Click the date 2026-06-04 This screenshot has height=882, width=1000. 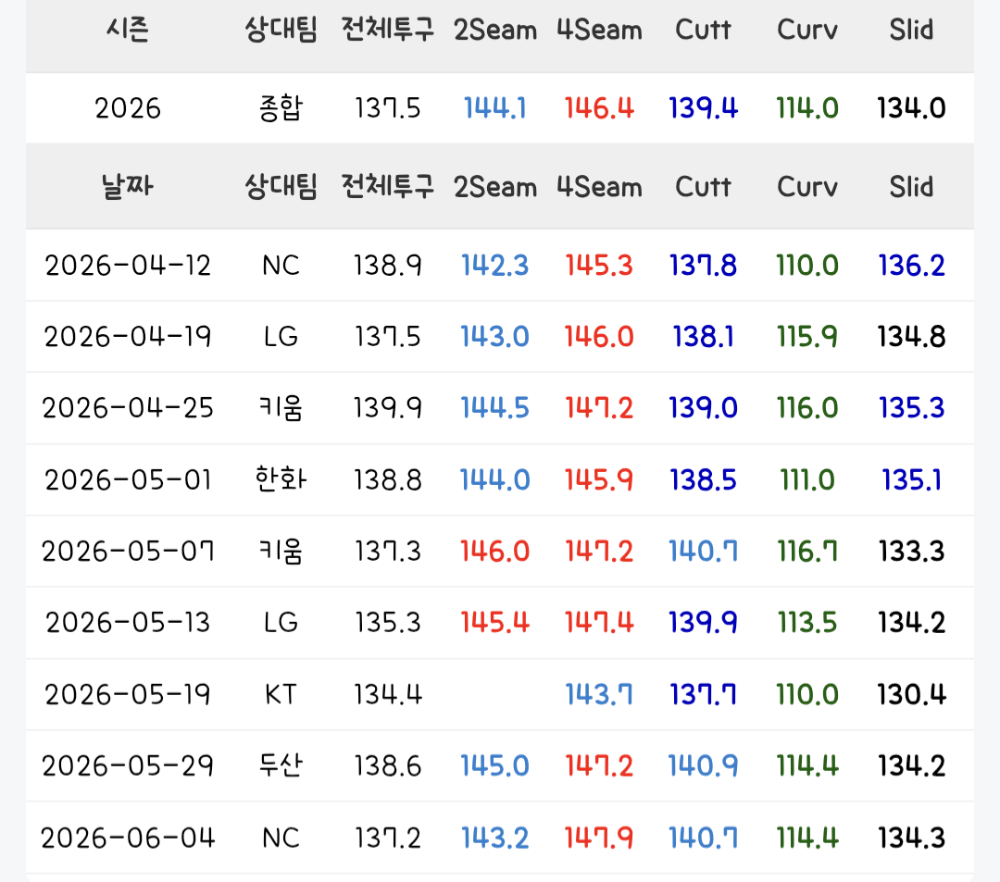128,838
